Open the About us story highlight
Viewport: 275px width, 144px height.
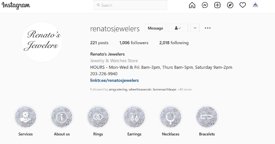tap(62, 117)
